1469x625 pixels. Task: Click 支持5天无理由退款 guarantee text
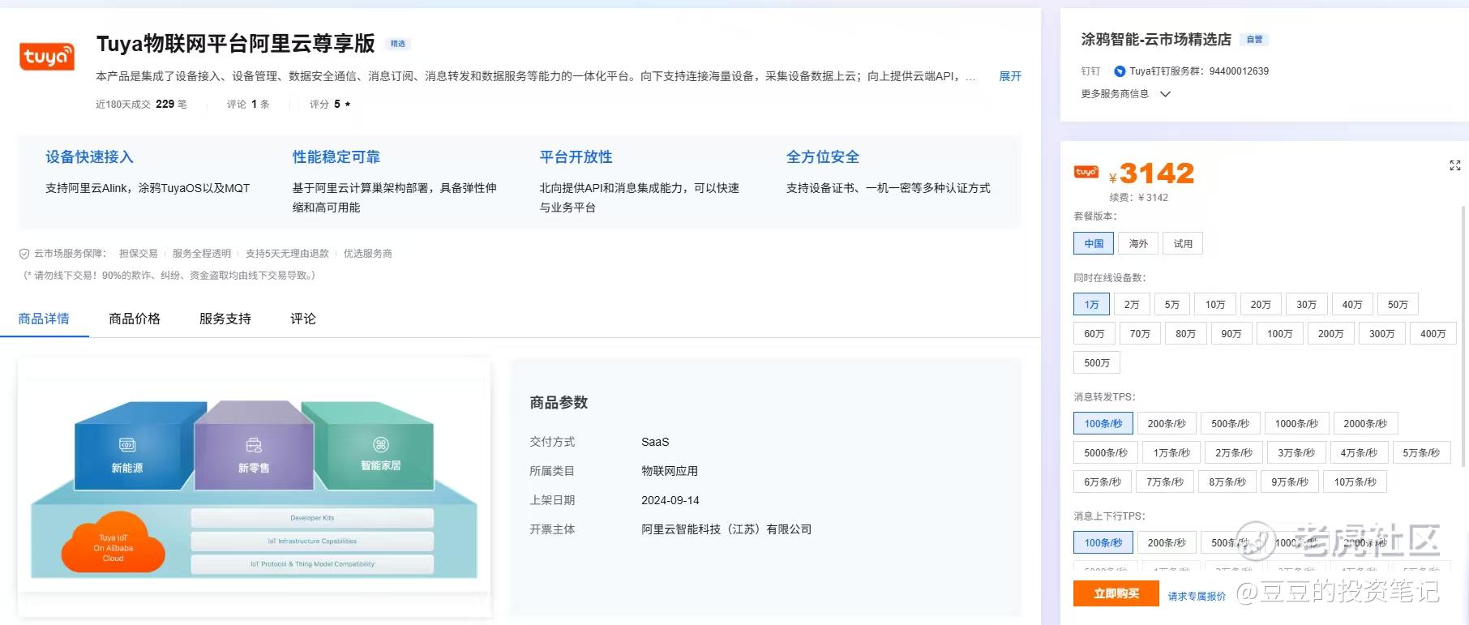(x=287, y=254)
